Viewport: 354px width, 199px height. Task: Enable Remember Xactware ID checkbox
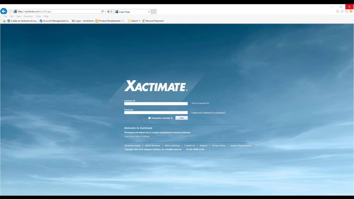click(149, 118)
